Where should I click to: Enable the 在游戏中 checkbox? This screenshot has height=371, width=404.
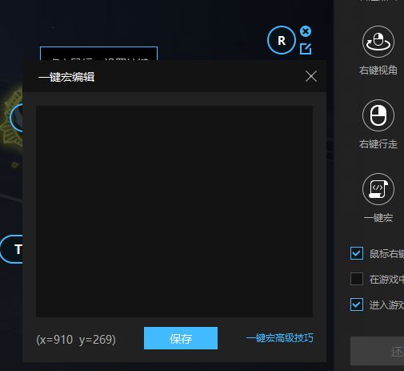(357, 279)
